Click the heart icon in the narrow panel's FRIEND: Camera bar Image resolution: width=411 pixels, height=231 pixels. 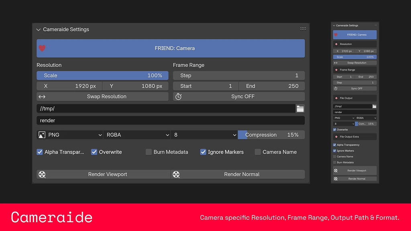point(336,34)
